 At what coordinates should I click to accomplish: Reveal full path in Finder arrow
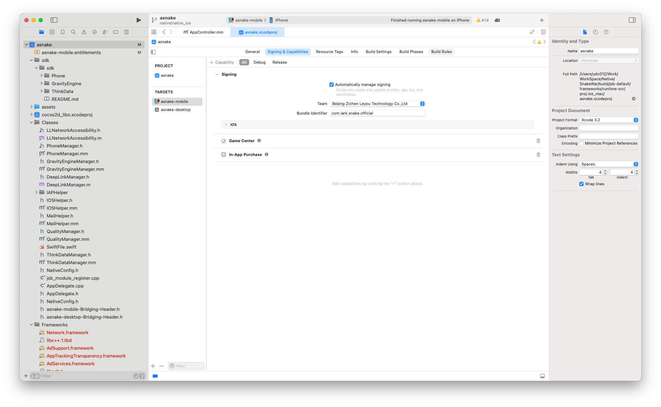point(634,99)
